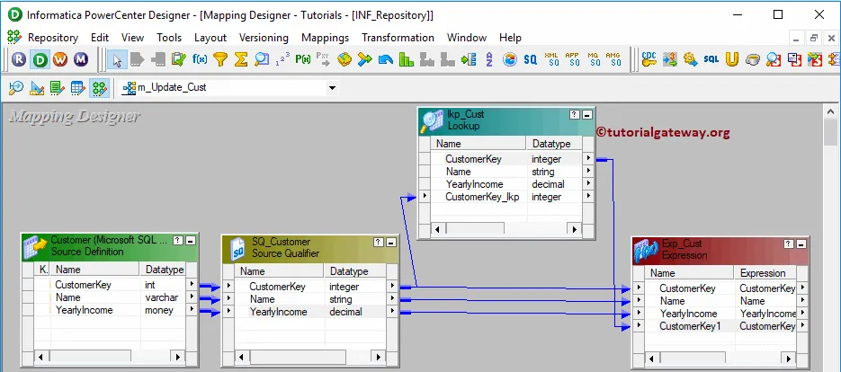The height and width of the screenshot is (372, 841).
Task: Open the Transformation menu
Action: pos(398,38)
